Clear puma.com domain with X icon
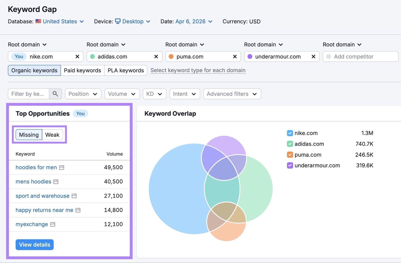 [235, 56]
